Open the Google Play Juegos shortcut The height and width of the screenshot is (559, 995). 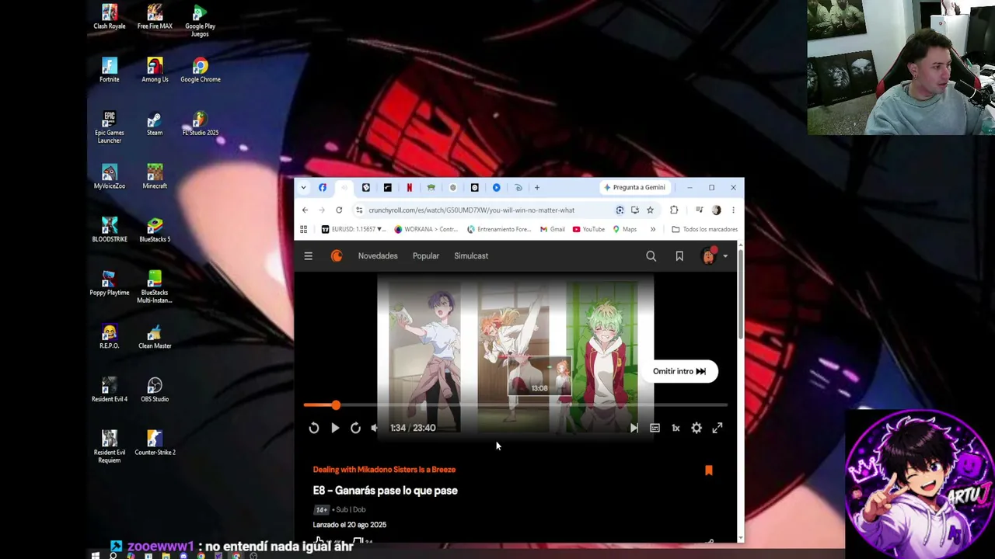click(200, 21)
